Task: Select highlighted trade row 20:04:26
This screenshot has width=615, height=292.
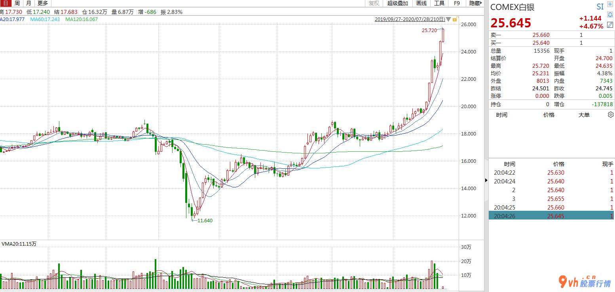Action: point(552,216)
